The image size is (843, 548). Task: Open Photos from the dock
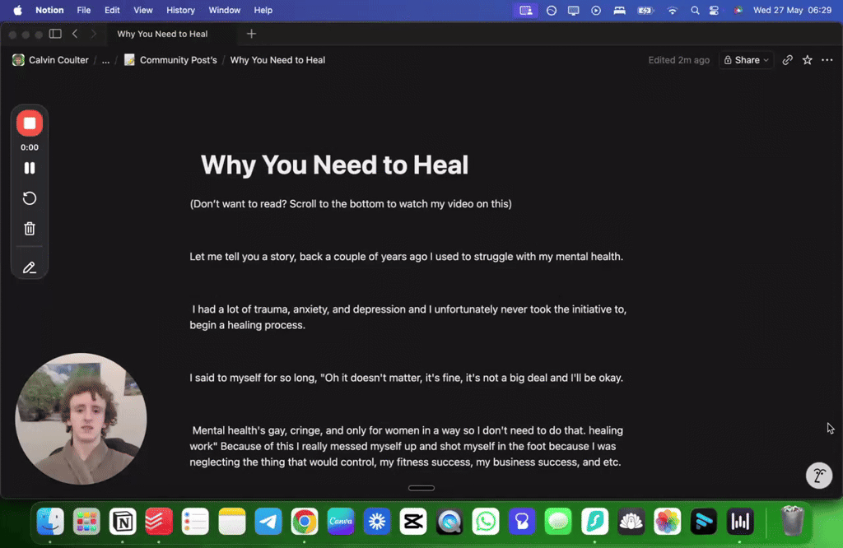[667, 521]
